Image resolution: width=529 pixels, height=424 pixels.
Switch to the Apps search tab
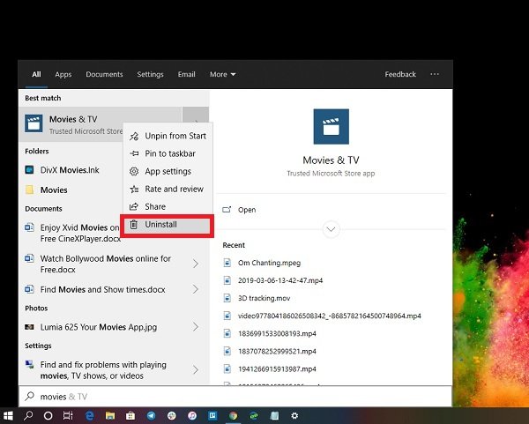63,74
